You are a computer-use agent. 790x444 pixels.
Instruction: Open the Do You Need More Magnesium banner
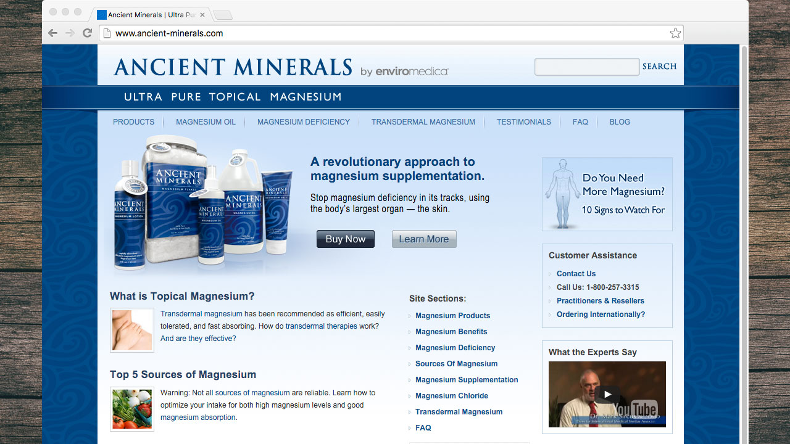[607, 194]
